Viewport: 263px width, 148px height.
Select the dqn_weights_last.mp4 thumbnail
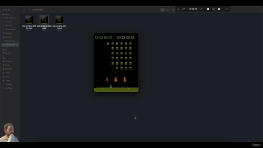(x=44, y=20)
